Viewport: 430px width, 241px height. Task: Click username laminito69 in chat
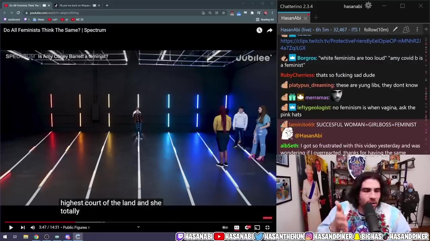coord(301,125)
